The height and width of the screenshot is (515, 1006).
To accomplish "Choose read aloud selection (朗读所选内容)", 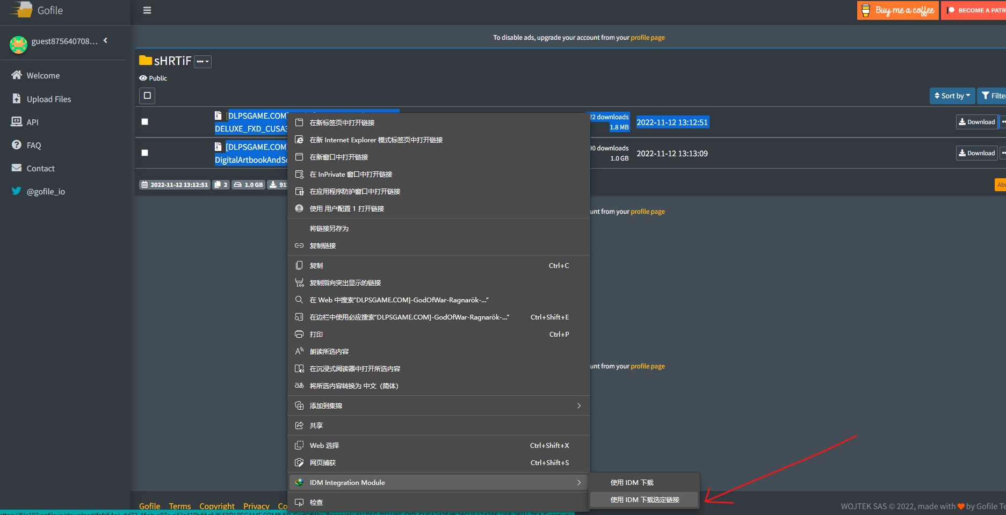I will (x=439, y=352).
